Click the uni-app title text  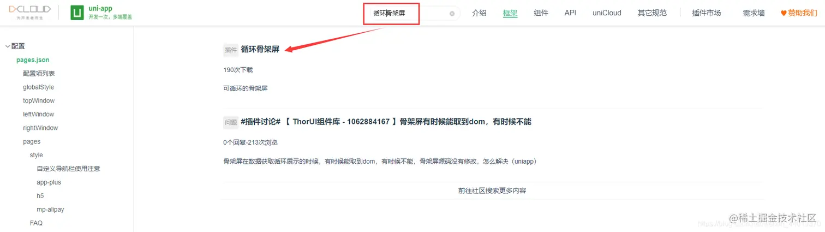pos(100,9)
